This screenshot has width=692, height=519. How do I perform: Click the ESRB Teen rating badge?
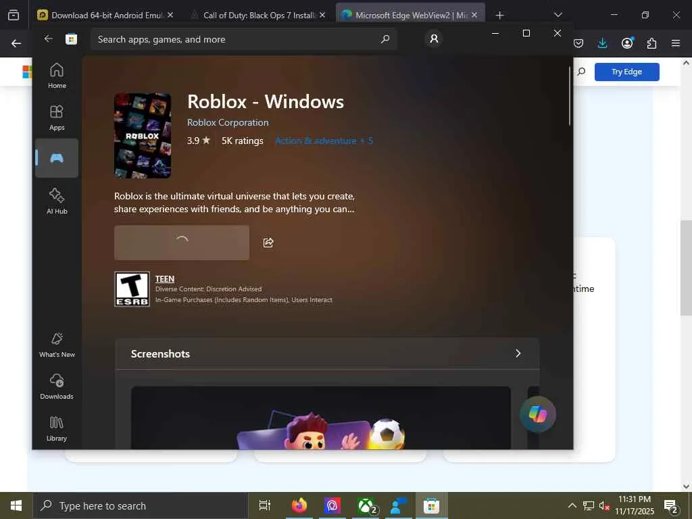(132, 289)
